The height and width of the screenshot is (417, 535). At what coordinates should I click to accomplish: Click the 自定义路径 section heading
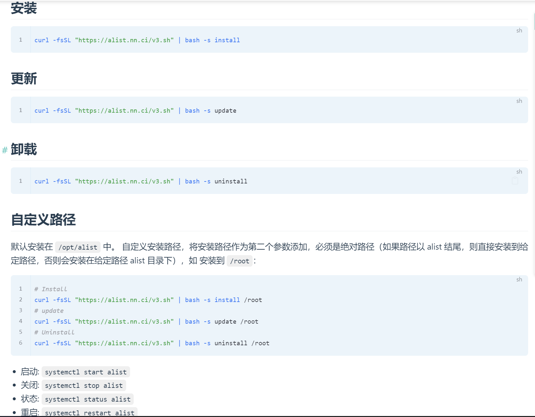point(43,220)
